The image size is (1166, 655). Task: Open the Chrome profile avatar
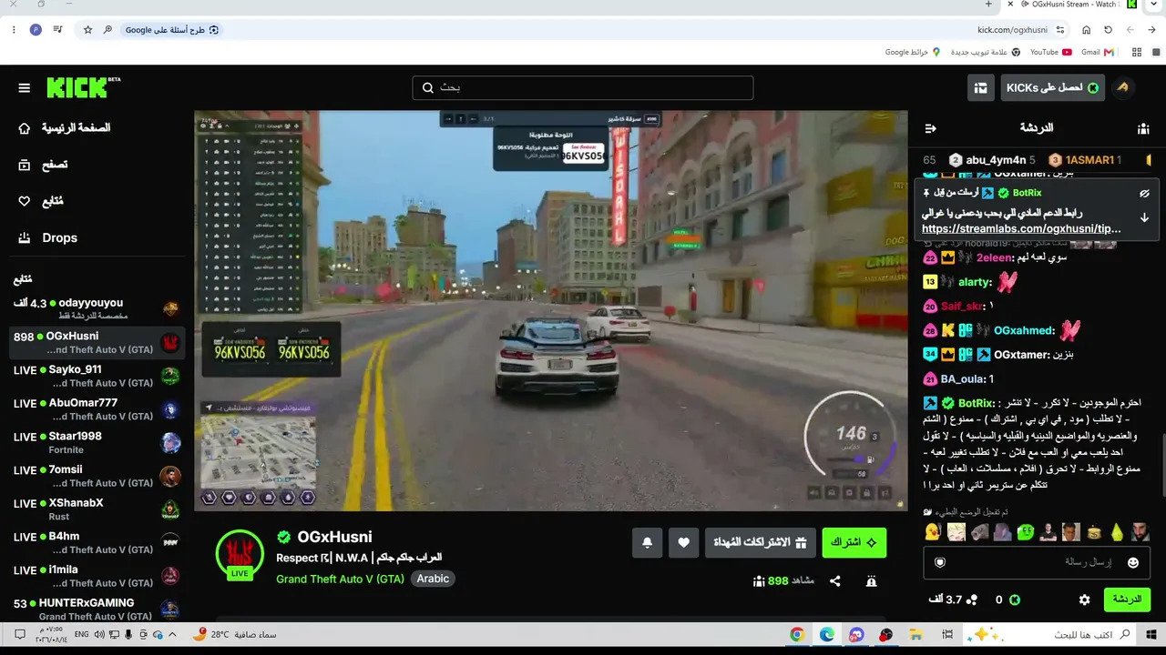tap(36, 30)
